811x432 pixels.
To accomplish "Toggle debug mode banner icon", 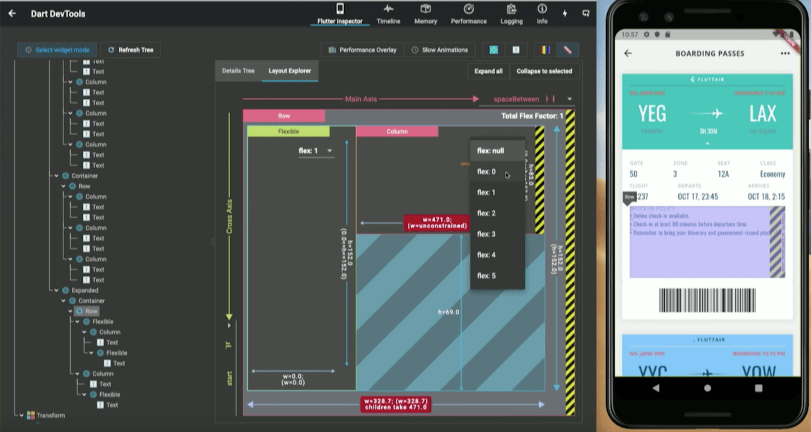I will point(568,50).
